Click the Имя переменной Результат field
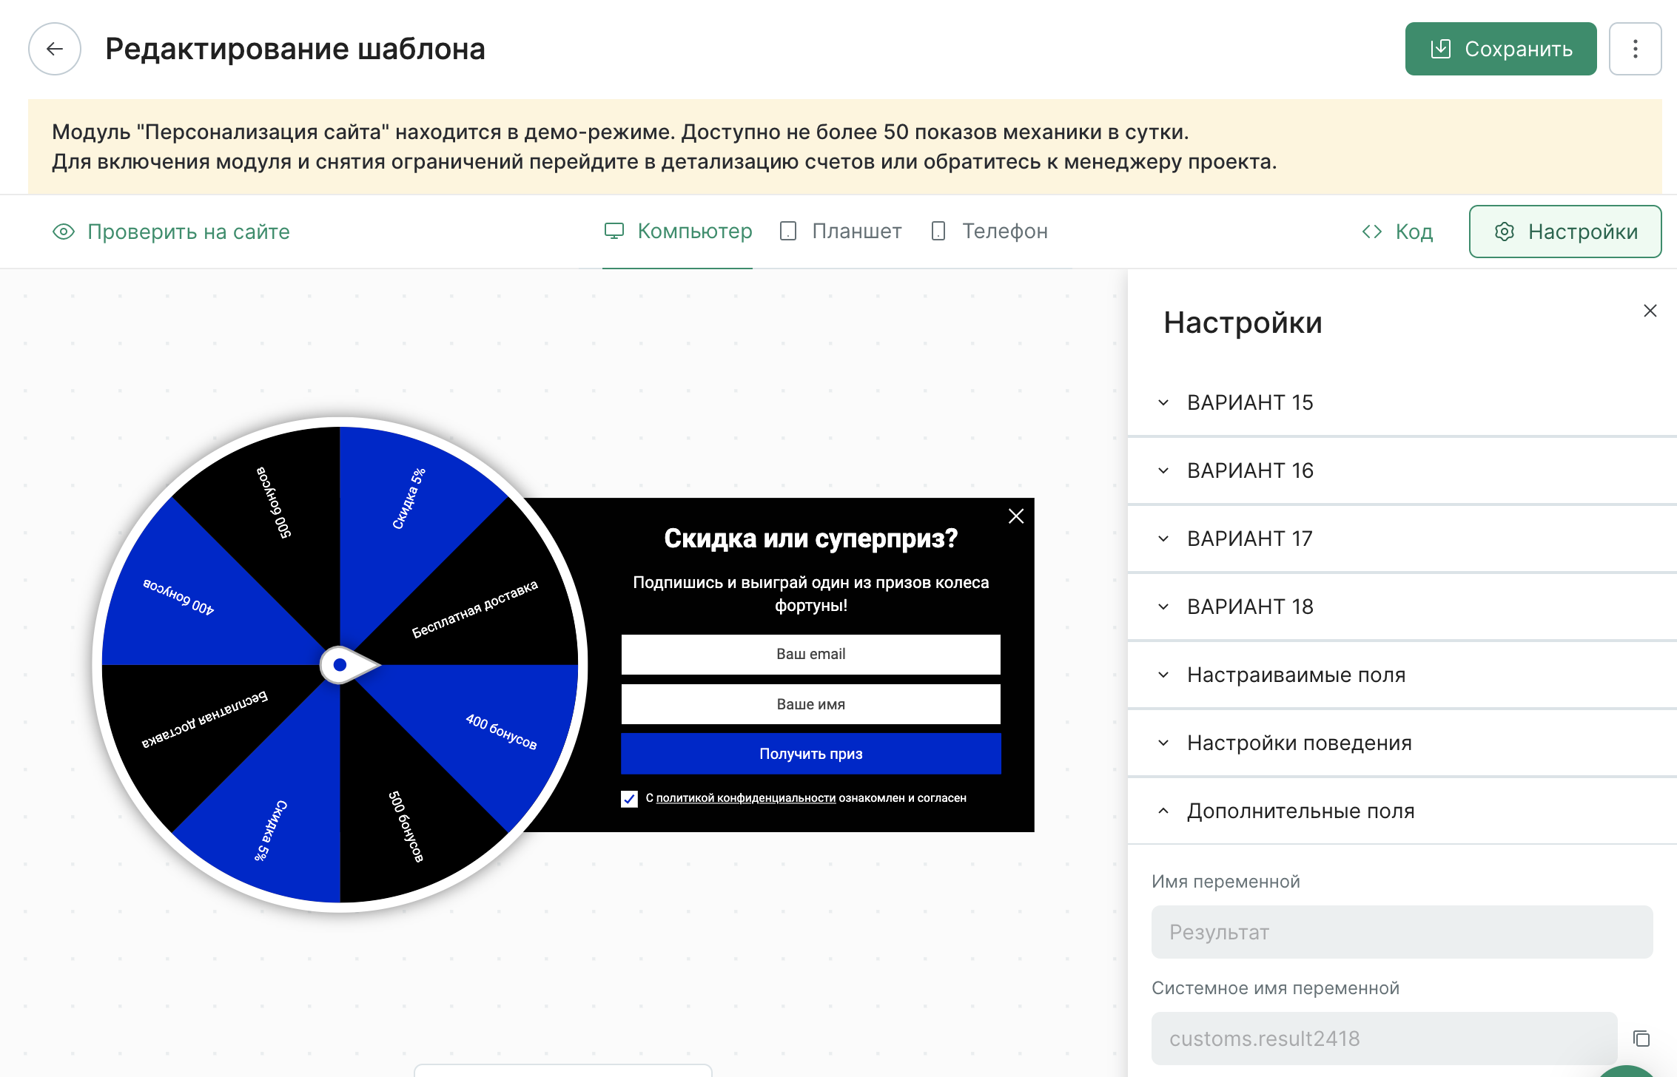This screenshot has height=1077, width=1677. click(x=1402, y=932)
